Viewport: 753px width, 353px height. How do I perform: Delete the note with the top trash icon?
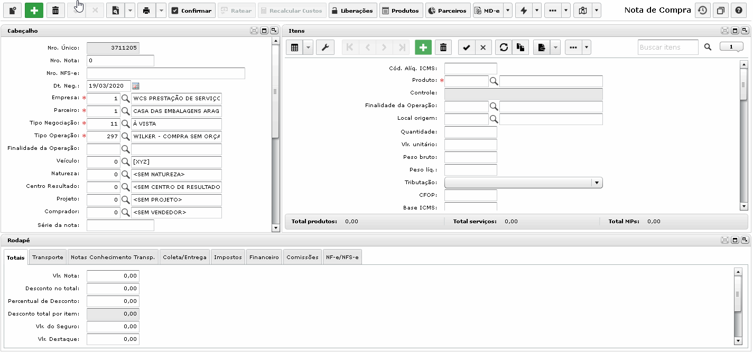[55, 11]
